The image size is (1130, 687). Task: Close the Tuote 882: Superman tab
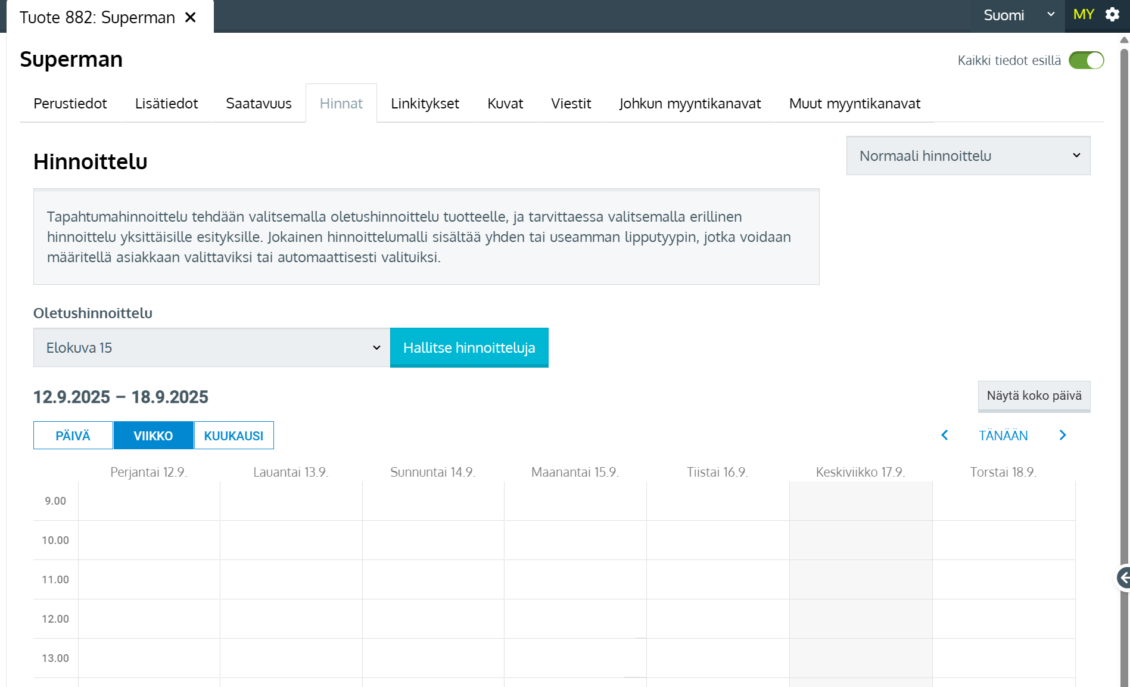(x=191, y=17)
